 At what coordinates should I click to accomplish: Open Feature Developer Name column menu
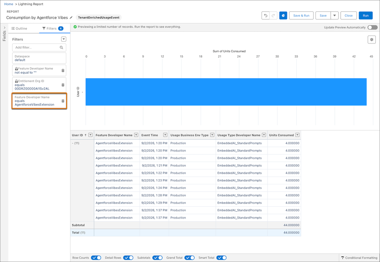coord(136,135)
